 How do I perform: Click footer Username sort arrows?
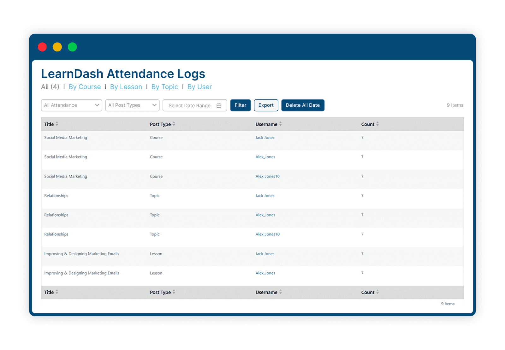(x=280, y=292)
